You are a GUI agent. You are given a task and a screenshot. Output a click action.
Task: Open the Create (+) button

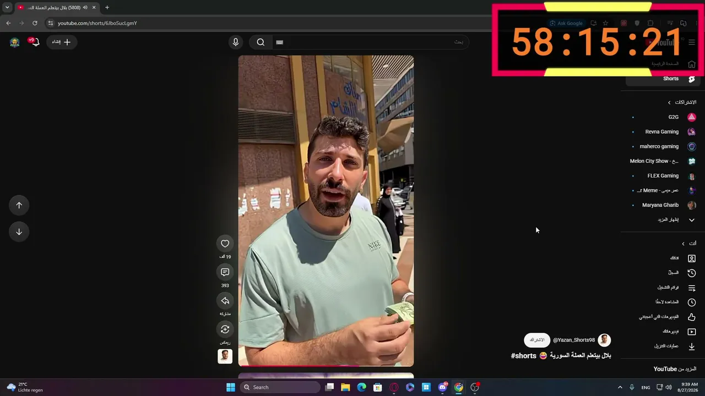click(x=62, y=42)
